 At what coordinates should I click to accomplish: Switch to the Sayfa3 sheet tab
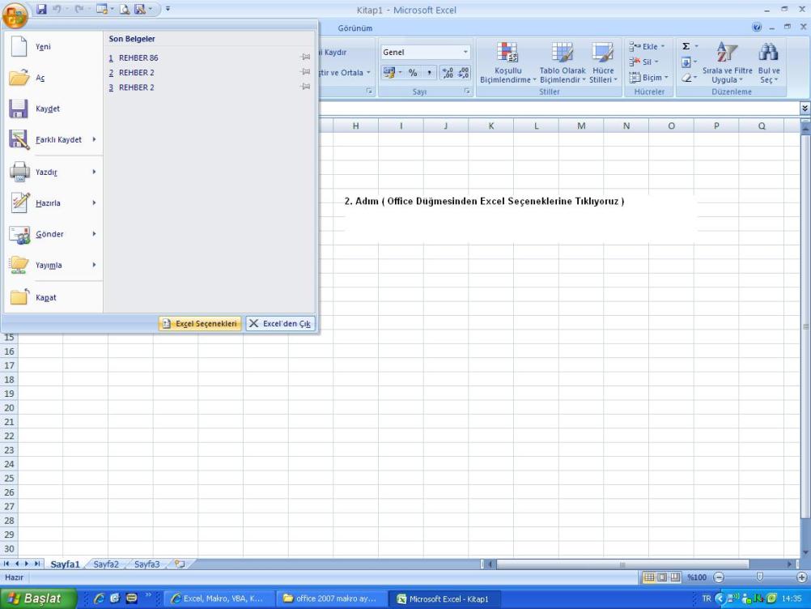click(x=146, y=564)
